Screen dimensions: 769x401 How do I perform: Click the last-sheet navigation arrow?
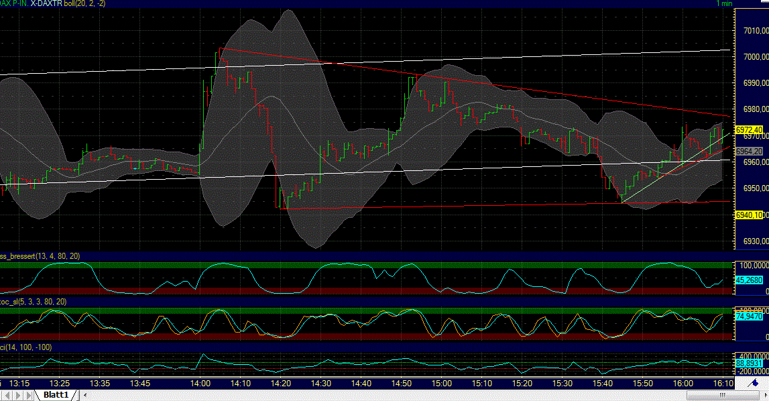pyautogui.click(x=29, y=396)
